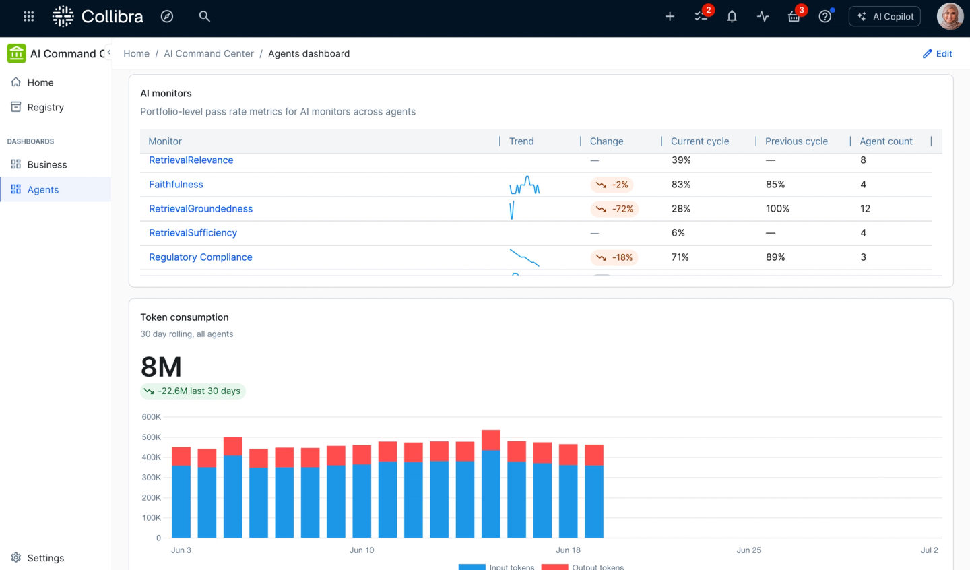This screenshot has height=570, width=970.
Task: Open the basket icon with badge 3
Action: pos(795,15)
